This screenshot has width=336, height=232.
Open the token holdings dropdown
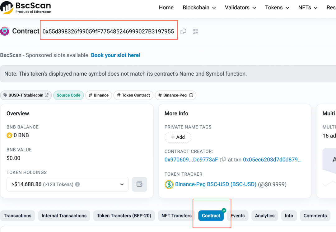(68, 184)
